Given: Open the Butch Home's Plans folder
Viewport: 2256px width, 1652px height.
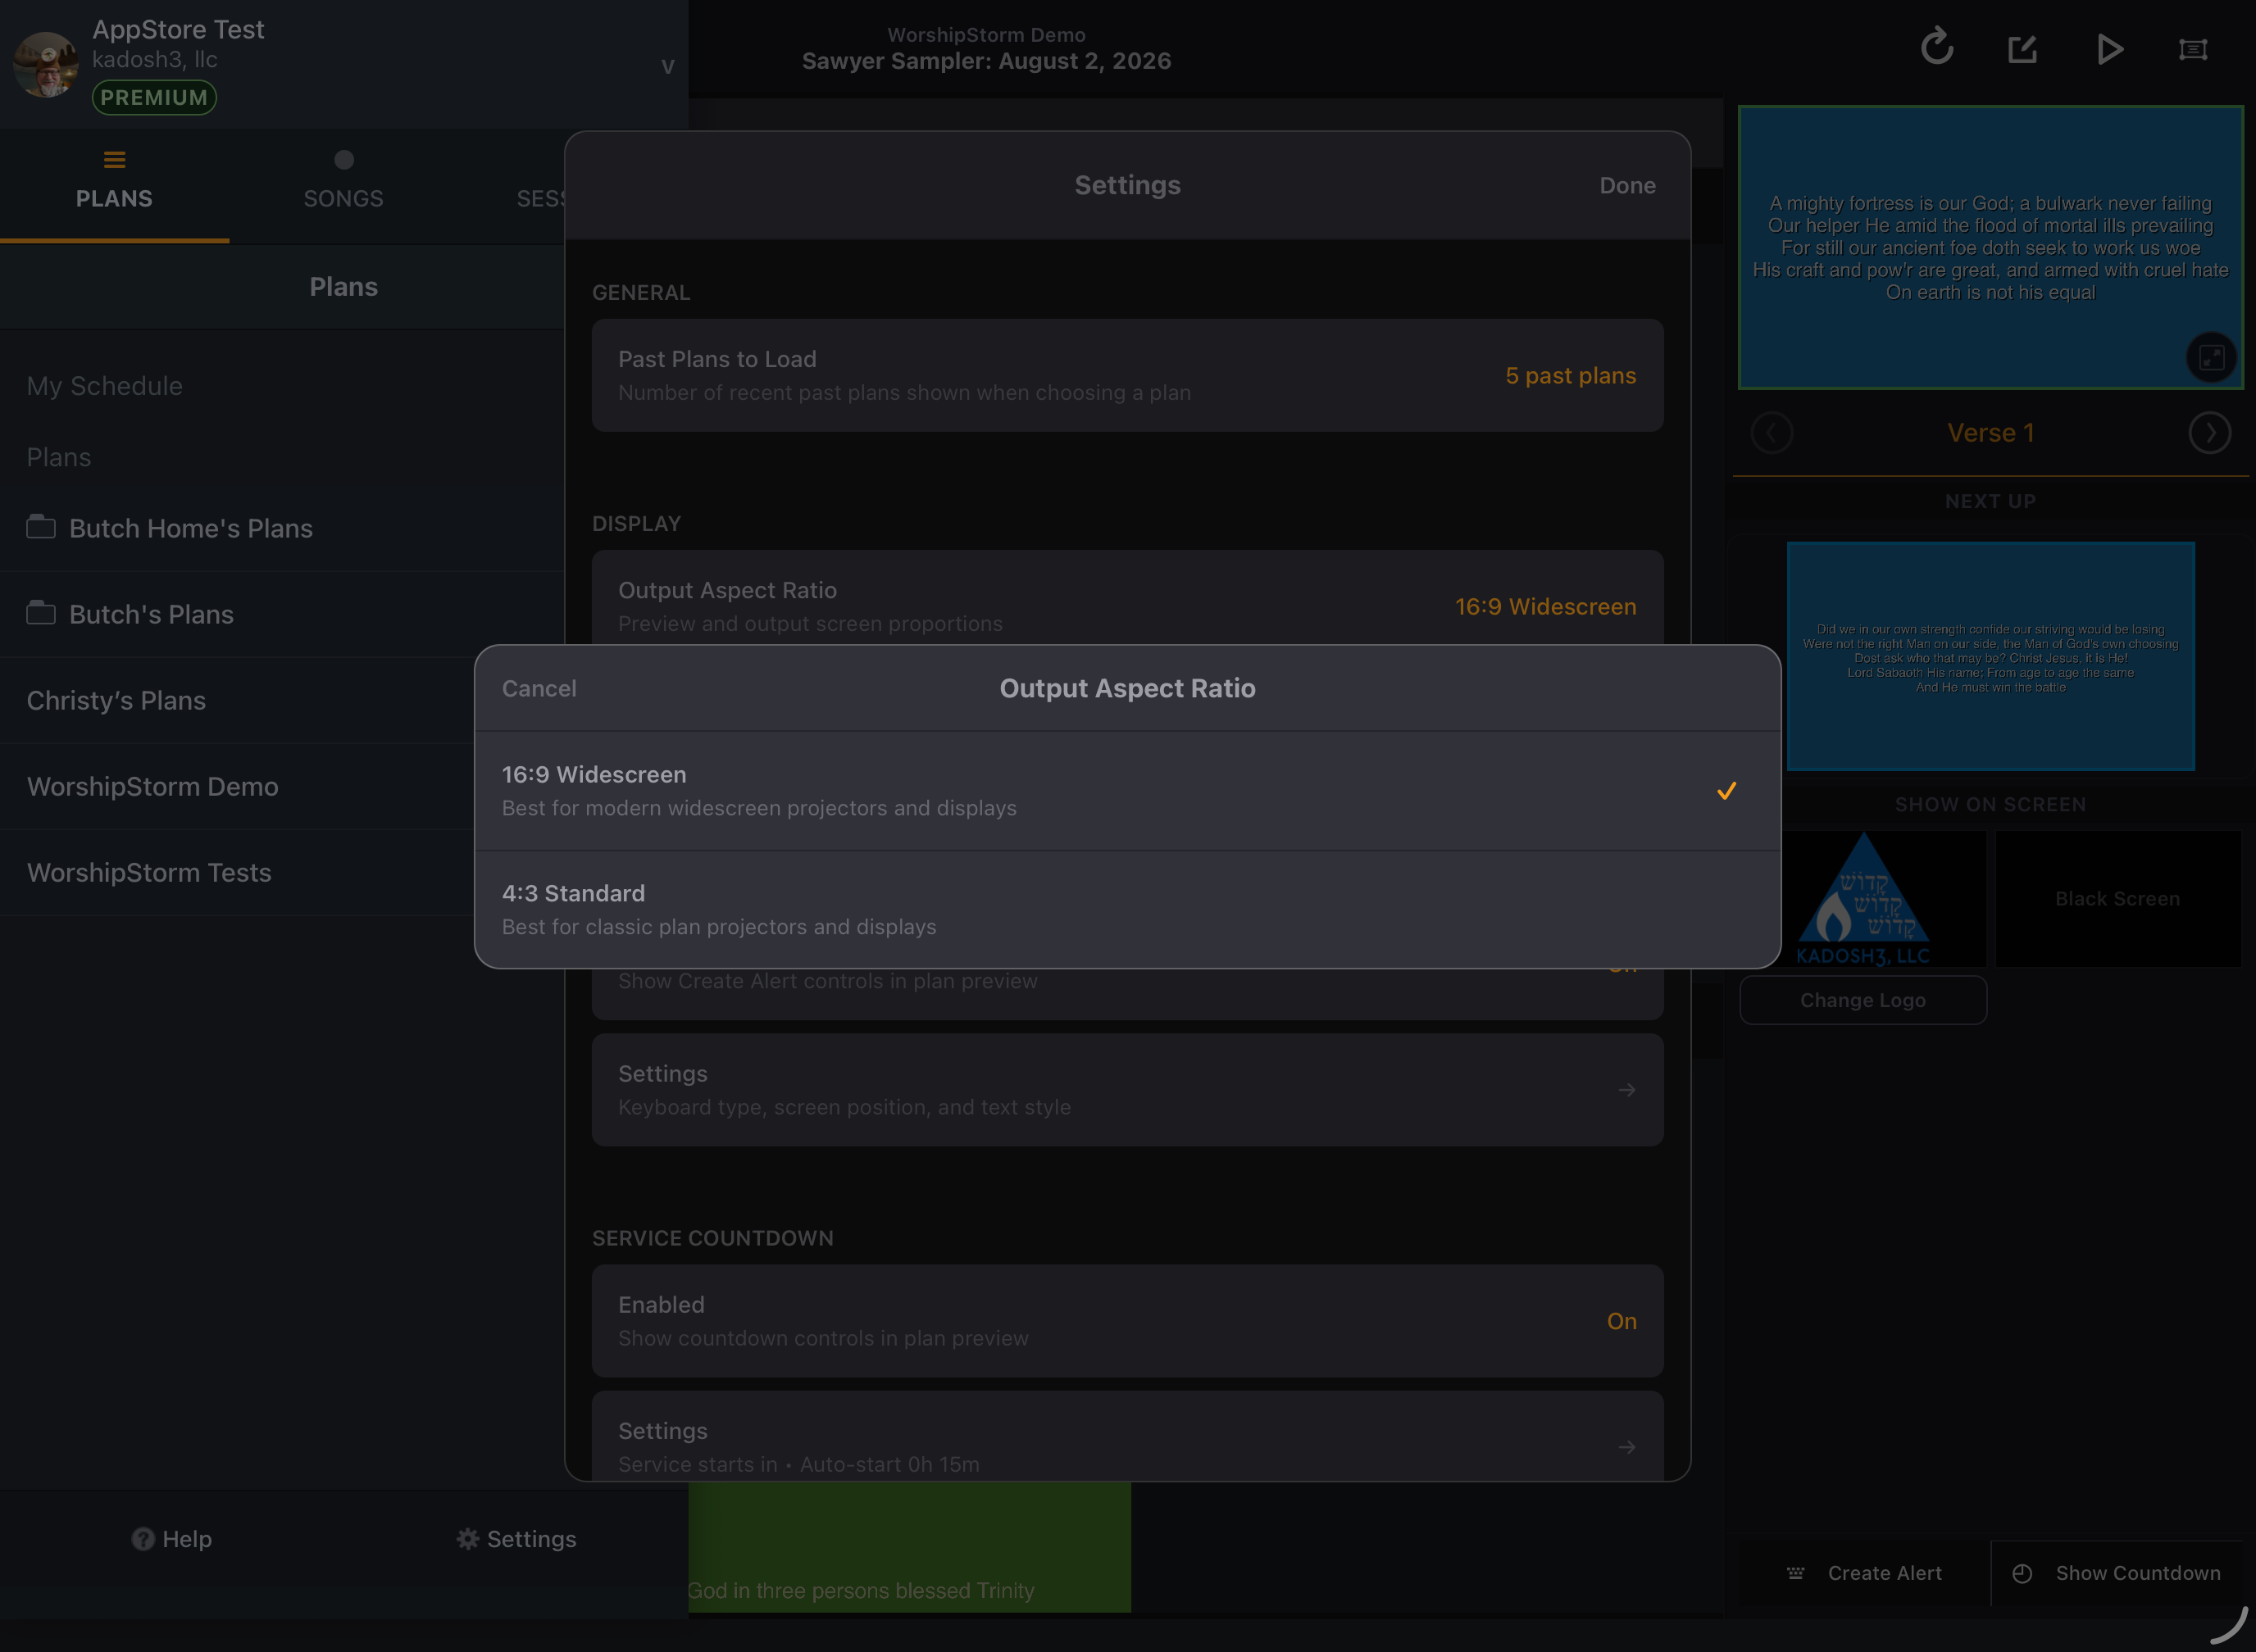Looking at the screenshot, I should tap(282, 528).
